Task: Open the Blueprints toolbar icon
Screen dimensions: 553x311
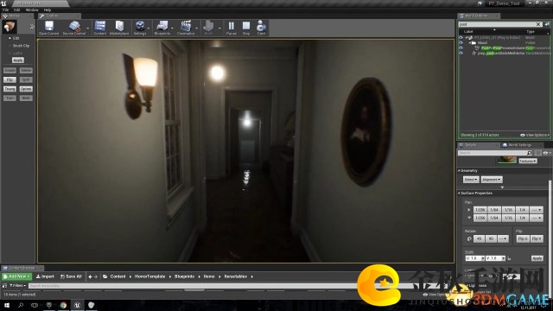Action: [162, 28]
